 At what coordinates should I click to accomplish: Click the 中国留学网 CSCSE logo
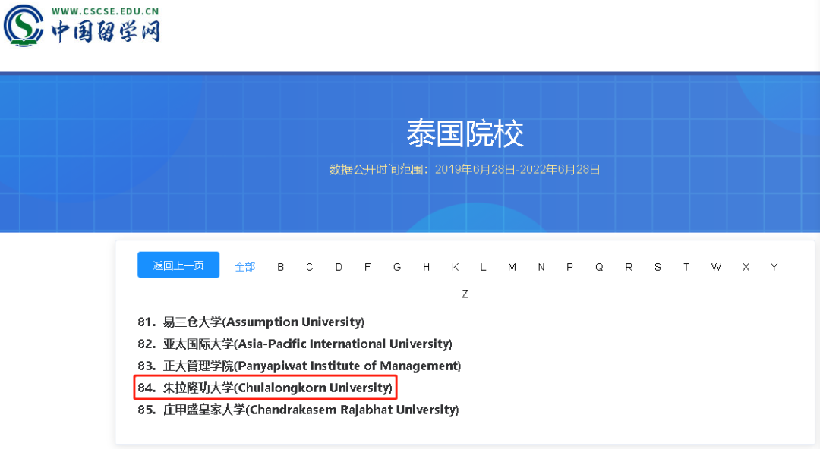tap(81, 26)
